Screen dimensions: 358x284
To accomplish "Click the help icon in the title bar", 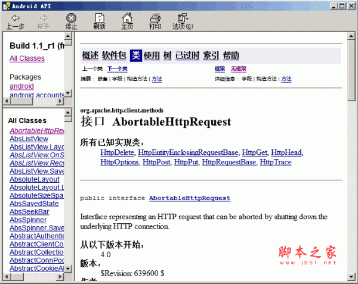I will point(7,6).
